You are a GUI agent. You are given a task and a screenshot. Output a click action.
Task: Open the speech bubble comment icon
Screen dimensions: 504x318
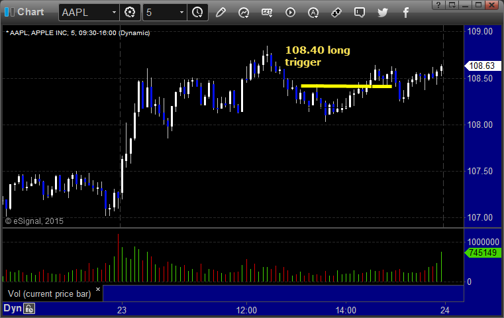pos(360,13)
